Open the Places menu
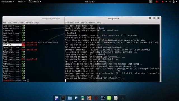Screen dimensions: 179x101 [22, 2]
